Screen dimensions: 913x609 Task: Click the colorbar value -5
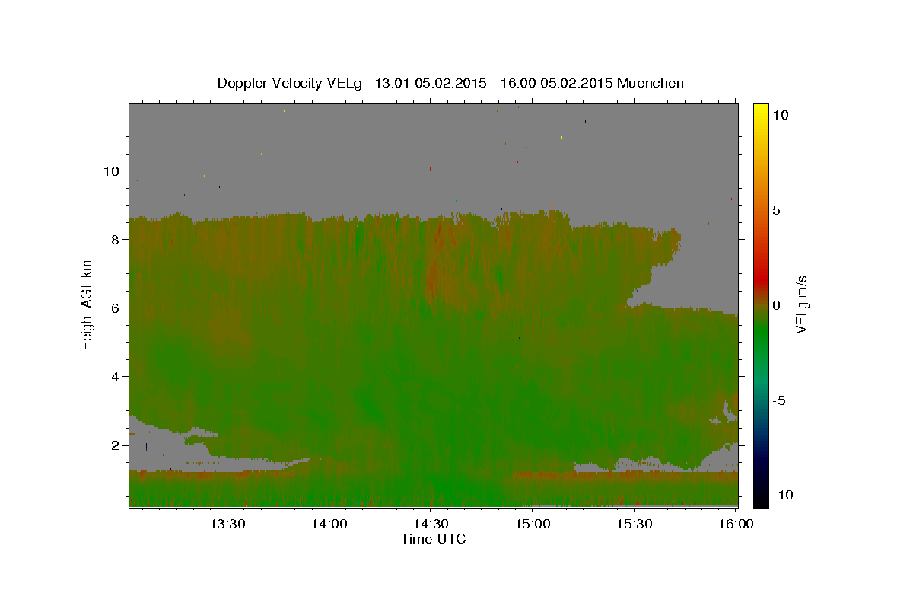pos(781,400)
